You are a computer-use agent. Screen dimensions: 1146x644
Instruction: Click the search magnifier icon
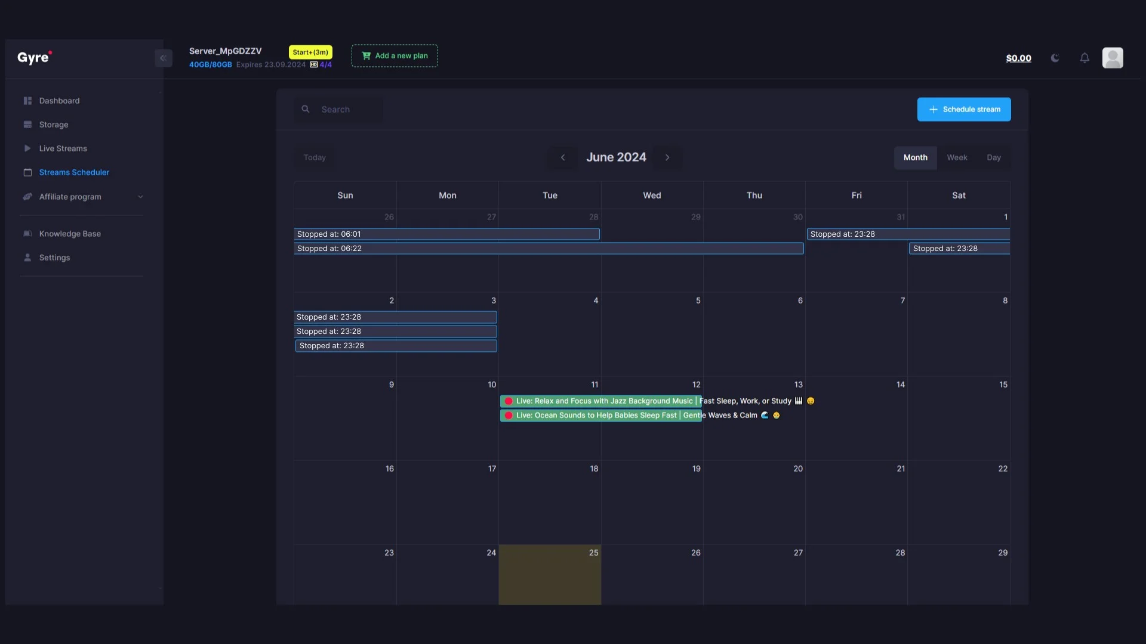point(305,109)
